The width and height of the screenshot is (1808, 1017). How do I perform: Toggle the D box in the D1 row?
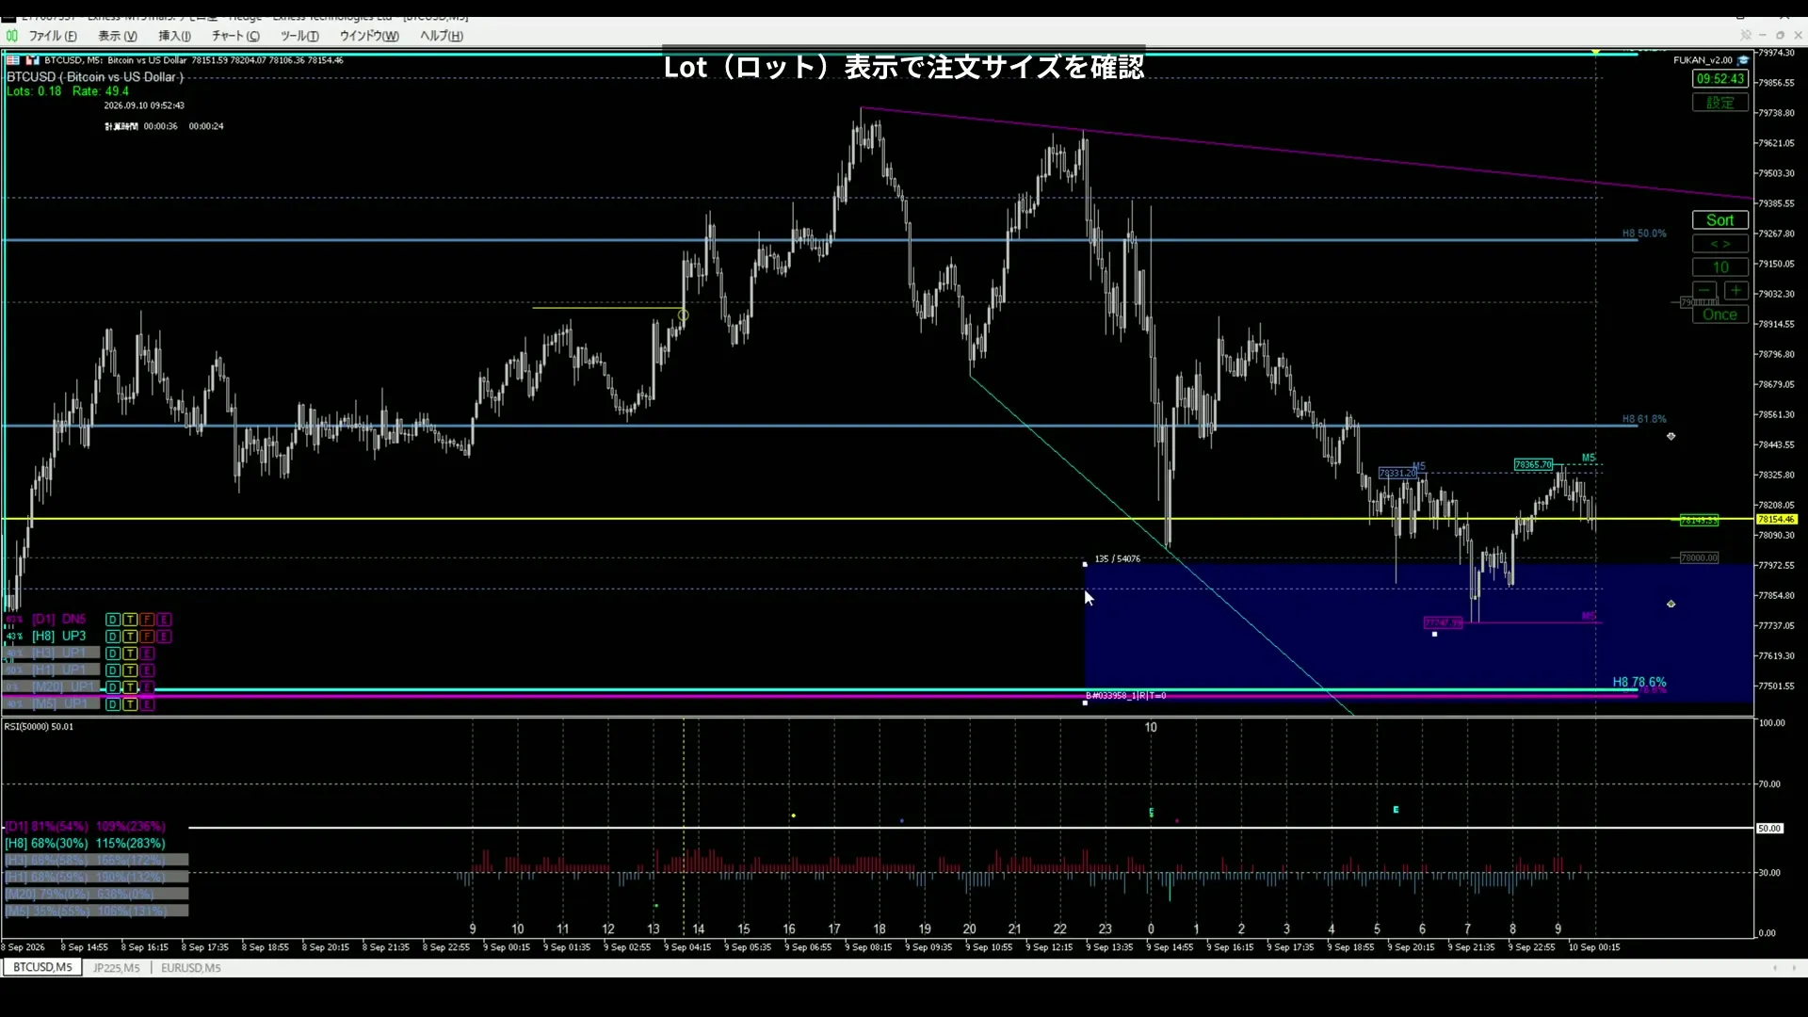tap(113, 620)
